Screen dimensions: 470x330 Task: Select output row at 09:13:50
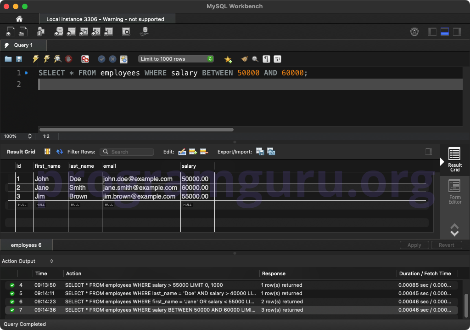231,285
